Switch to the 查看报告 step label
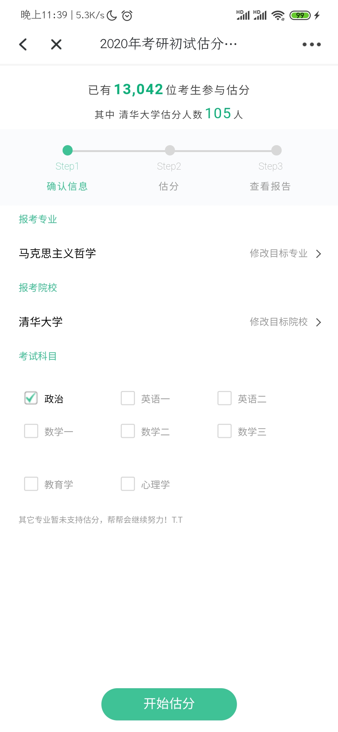 (x=270, y=186)
